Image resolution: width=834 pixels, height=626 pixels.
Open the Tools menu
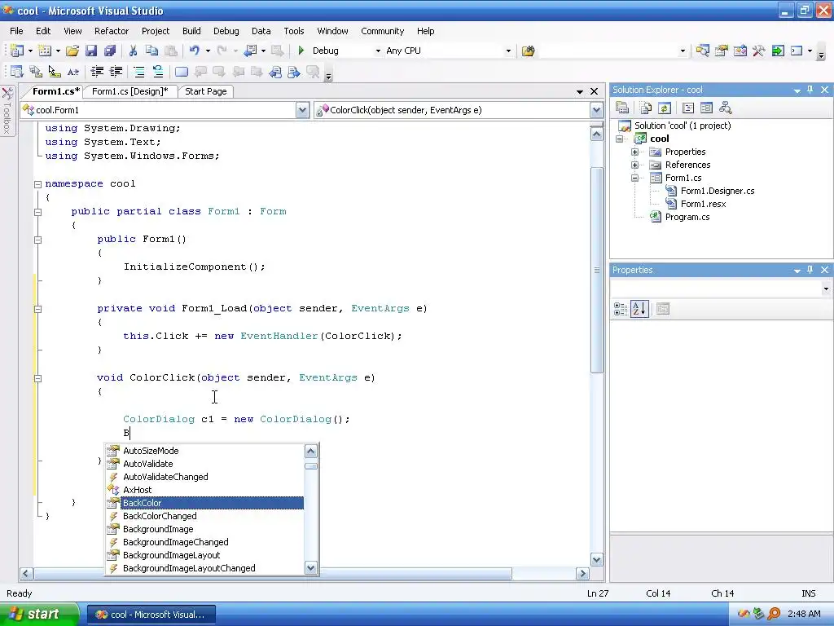click(x=293, y=31)
